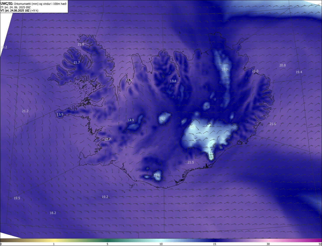Click the 18.2 value label
The height and width of the screenshot is (246, 322).
click(x=53, y=213)
